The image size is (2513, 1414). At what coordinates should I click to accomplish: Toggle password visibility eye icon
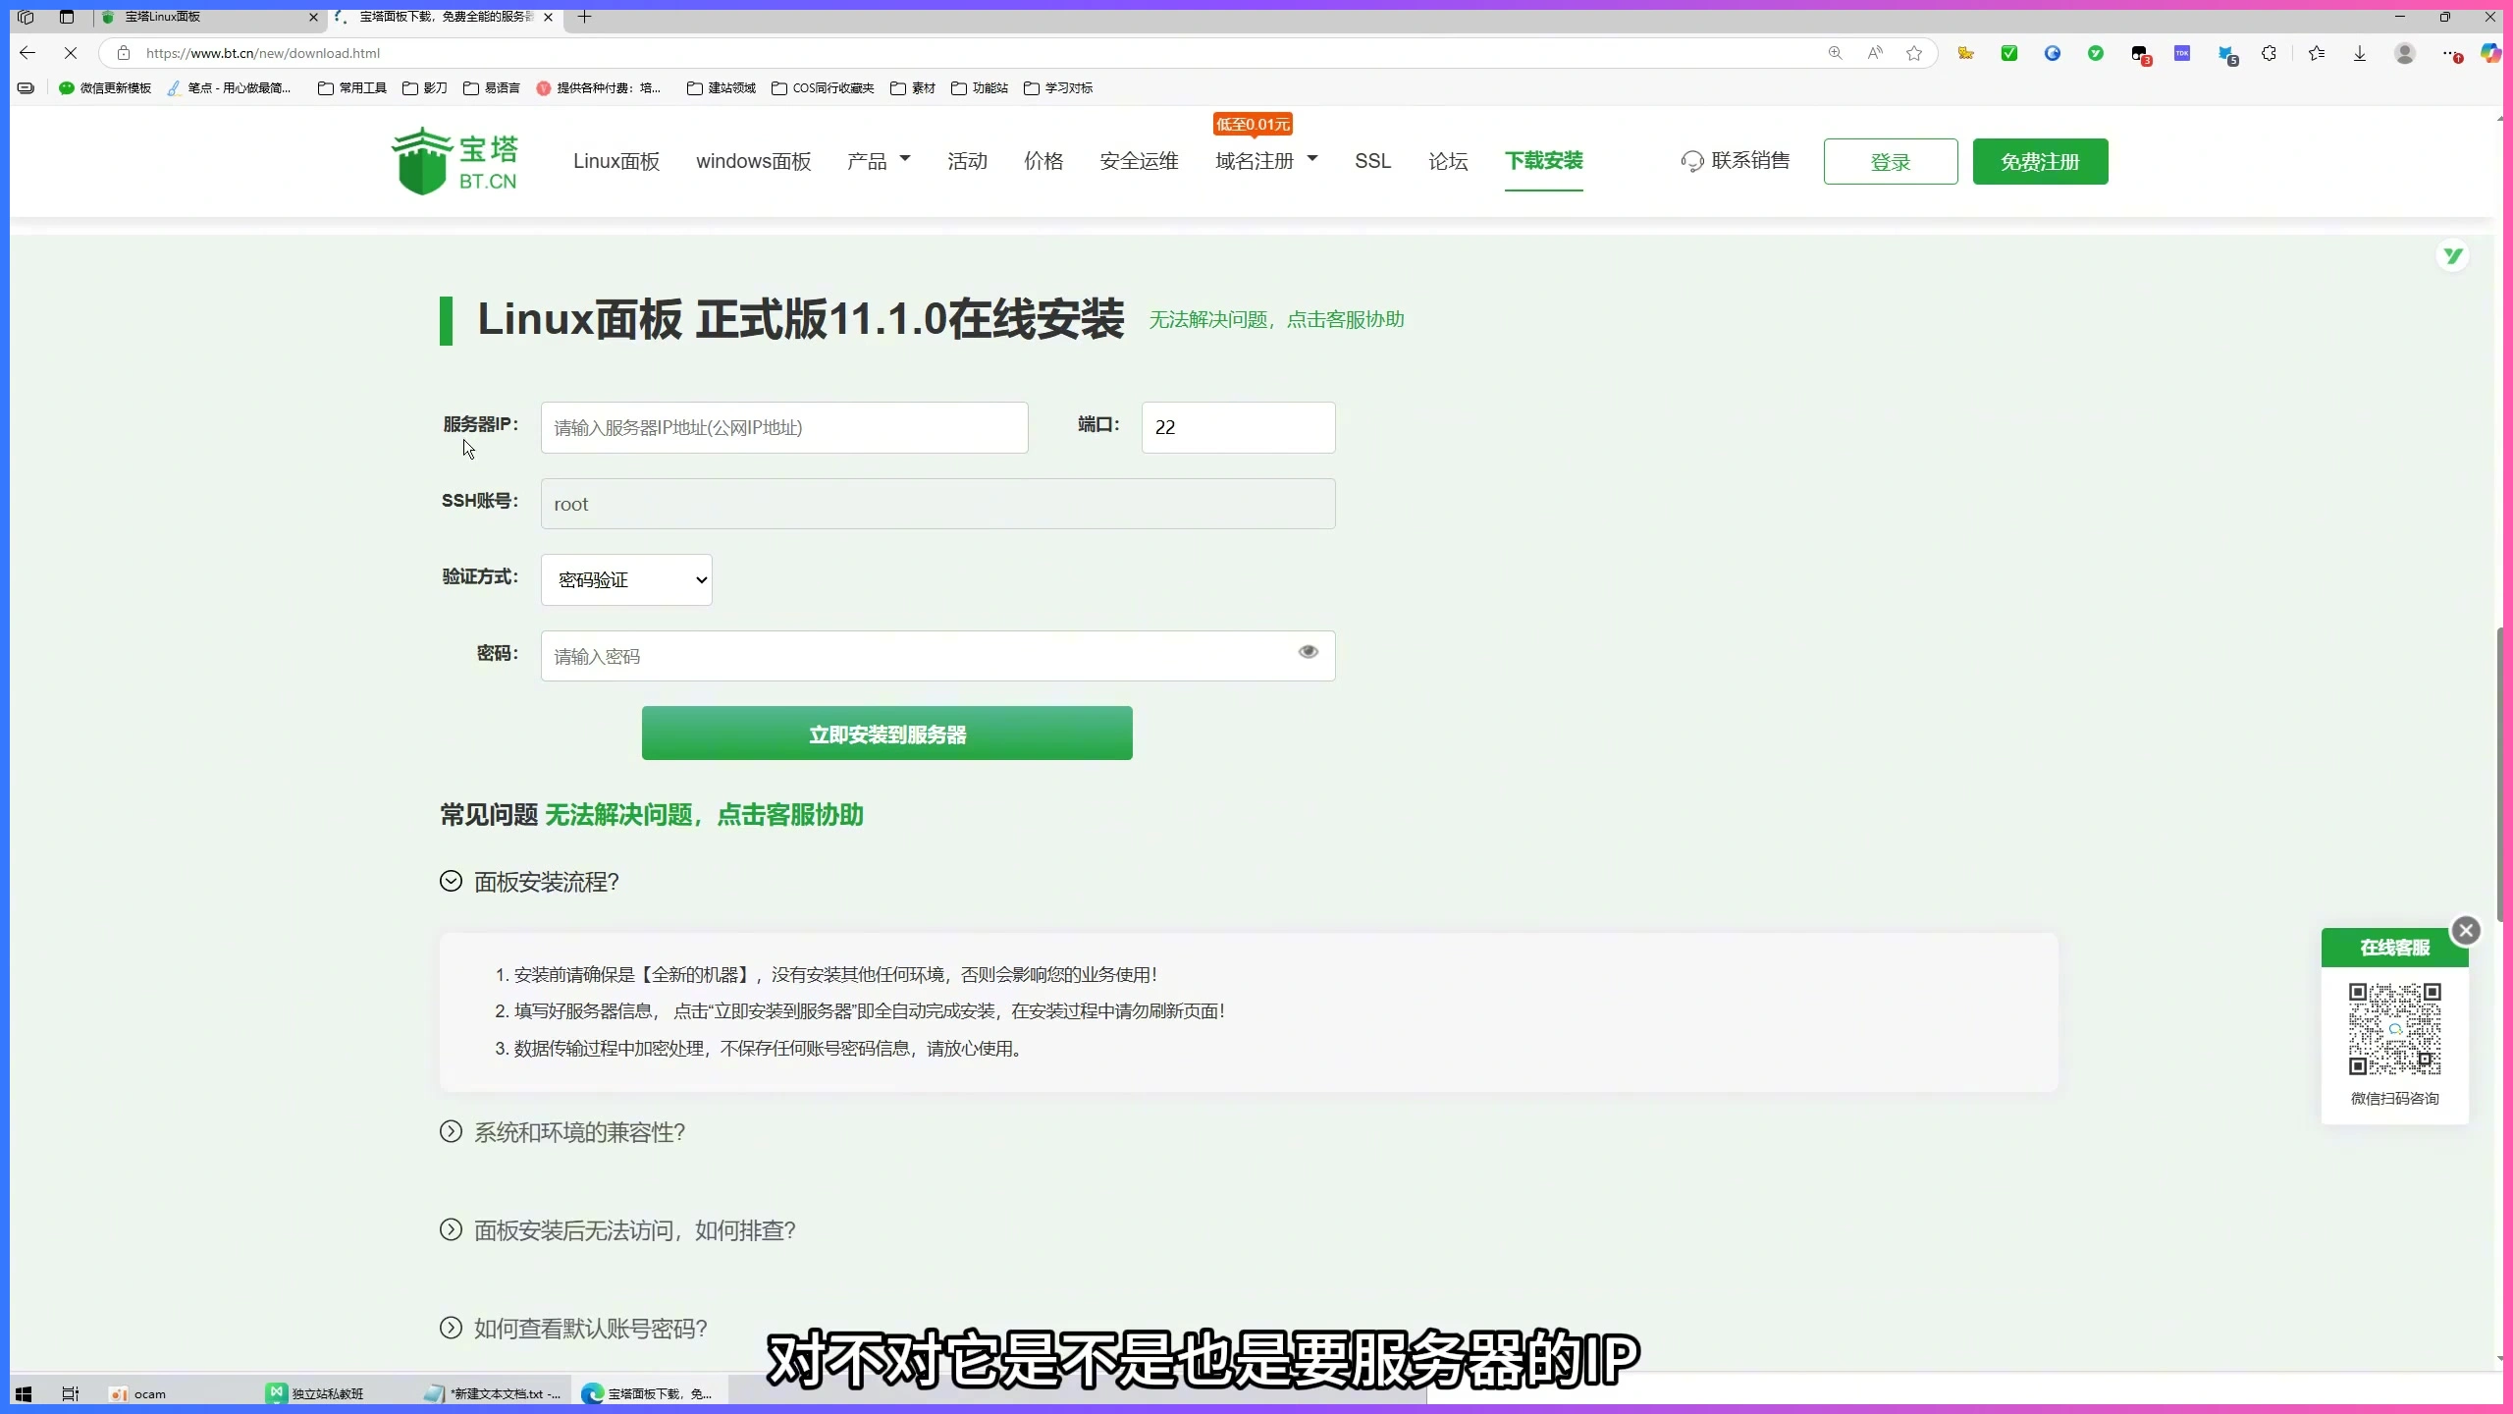(x=1308, y=652)
